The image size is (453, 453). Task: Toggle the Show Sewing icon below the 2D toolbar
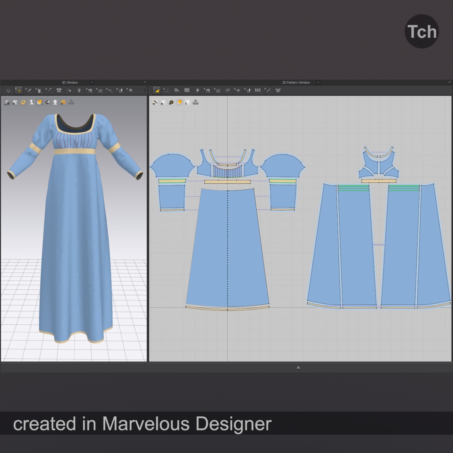tap(155, 102)
